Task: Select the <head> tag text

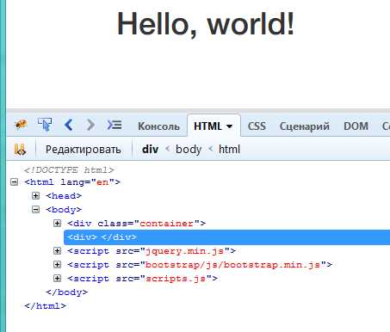Action: (x=64, y=196)
